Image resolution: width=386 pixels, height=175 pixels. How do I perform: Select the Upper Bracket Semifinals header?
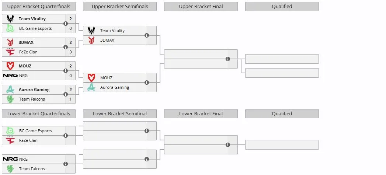coord(120,6)
